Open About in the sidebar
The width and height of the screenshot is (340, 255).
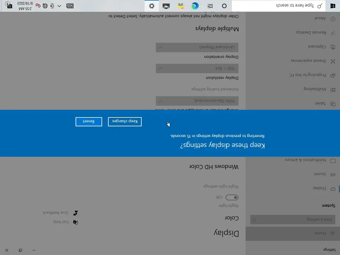coord(292,18)
